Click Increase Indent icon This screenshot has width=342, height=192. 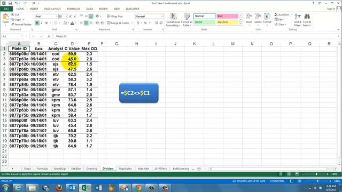pos(102,23)
